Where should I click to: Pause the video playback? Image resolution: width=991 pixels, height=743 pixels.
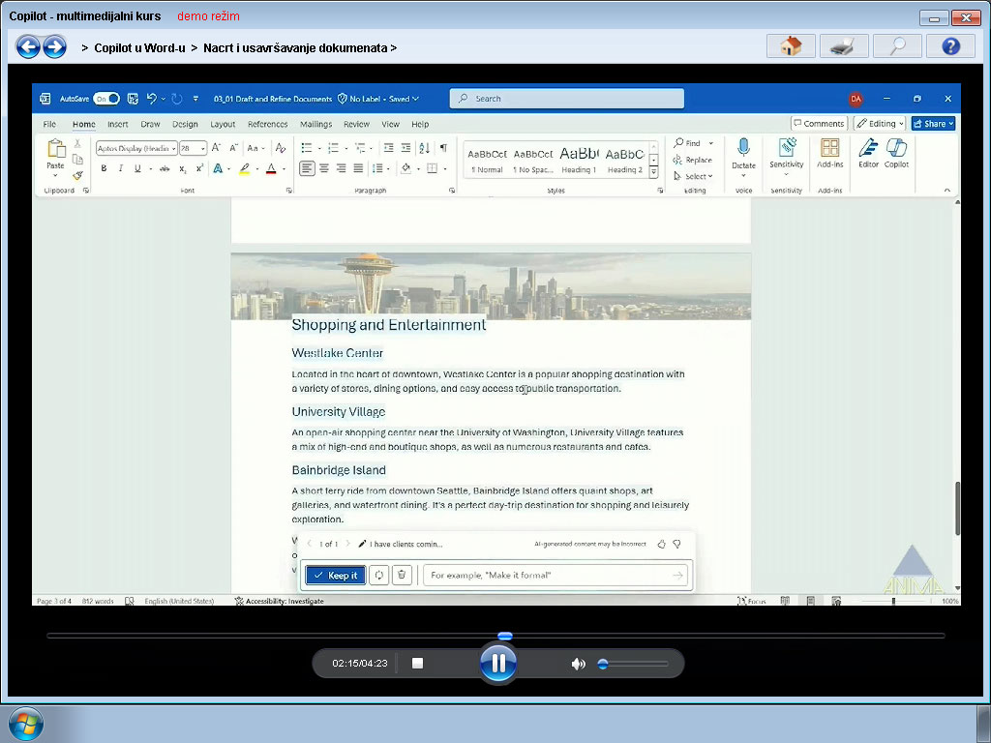pyautogui.click(x=498, y=663)
